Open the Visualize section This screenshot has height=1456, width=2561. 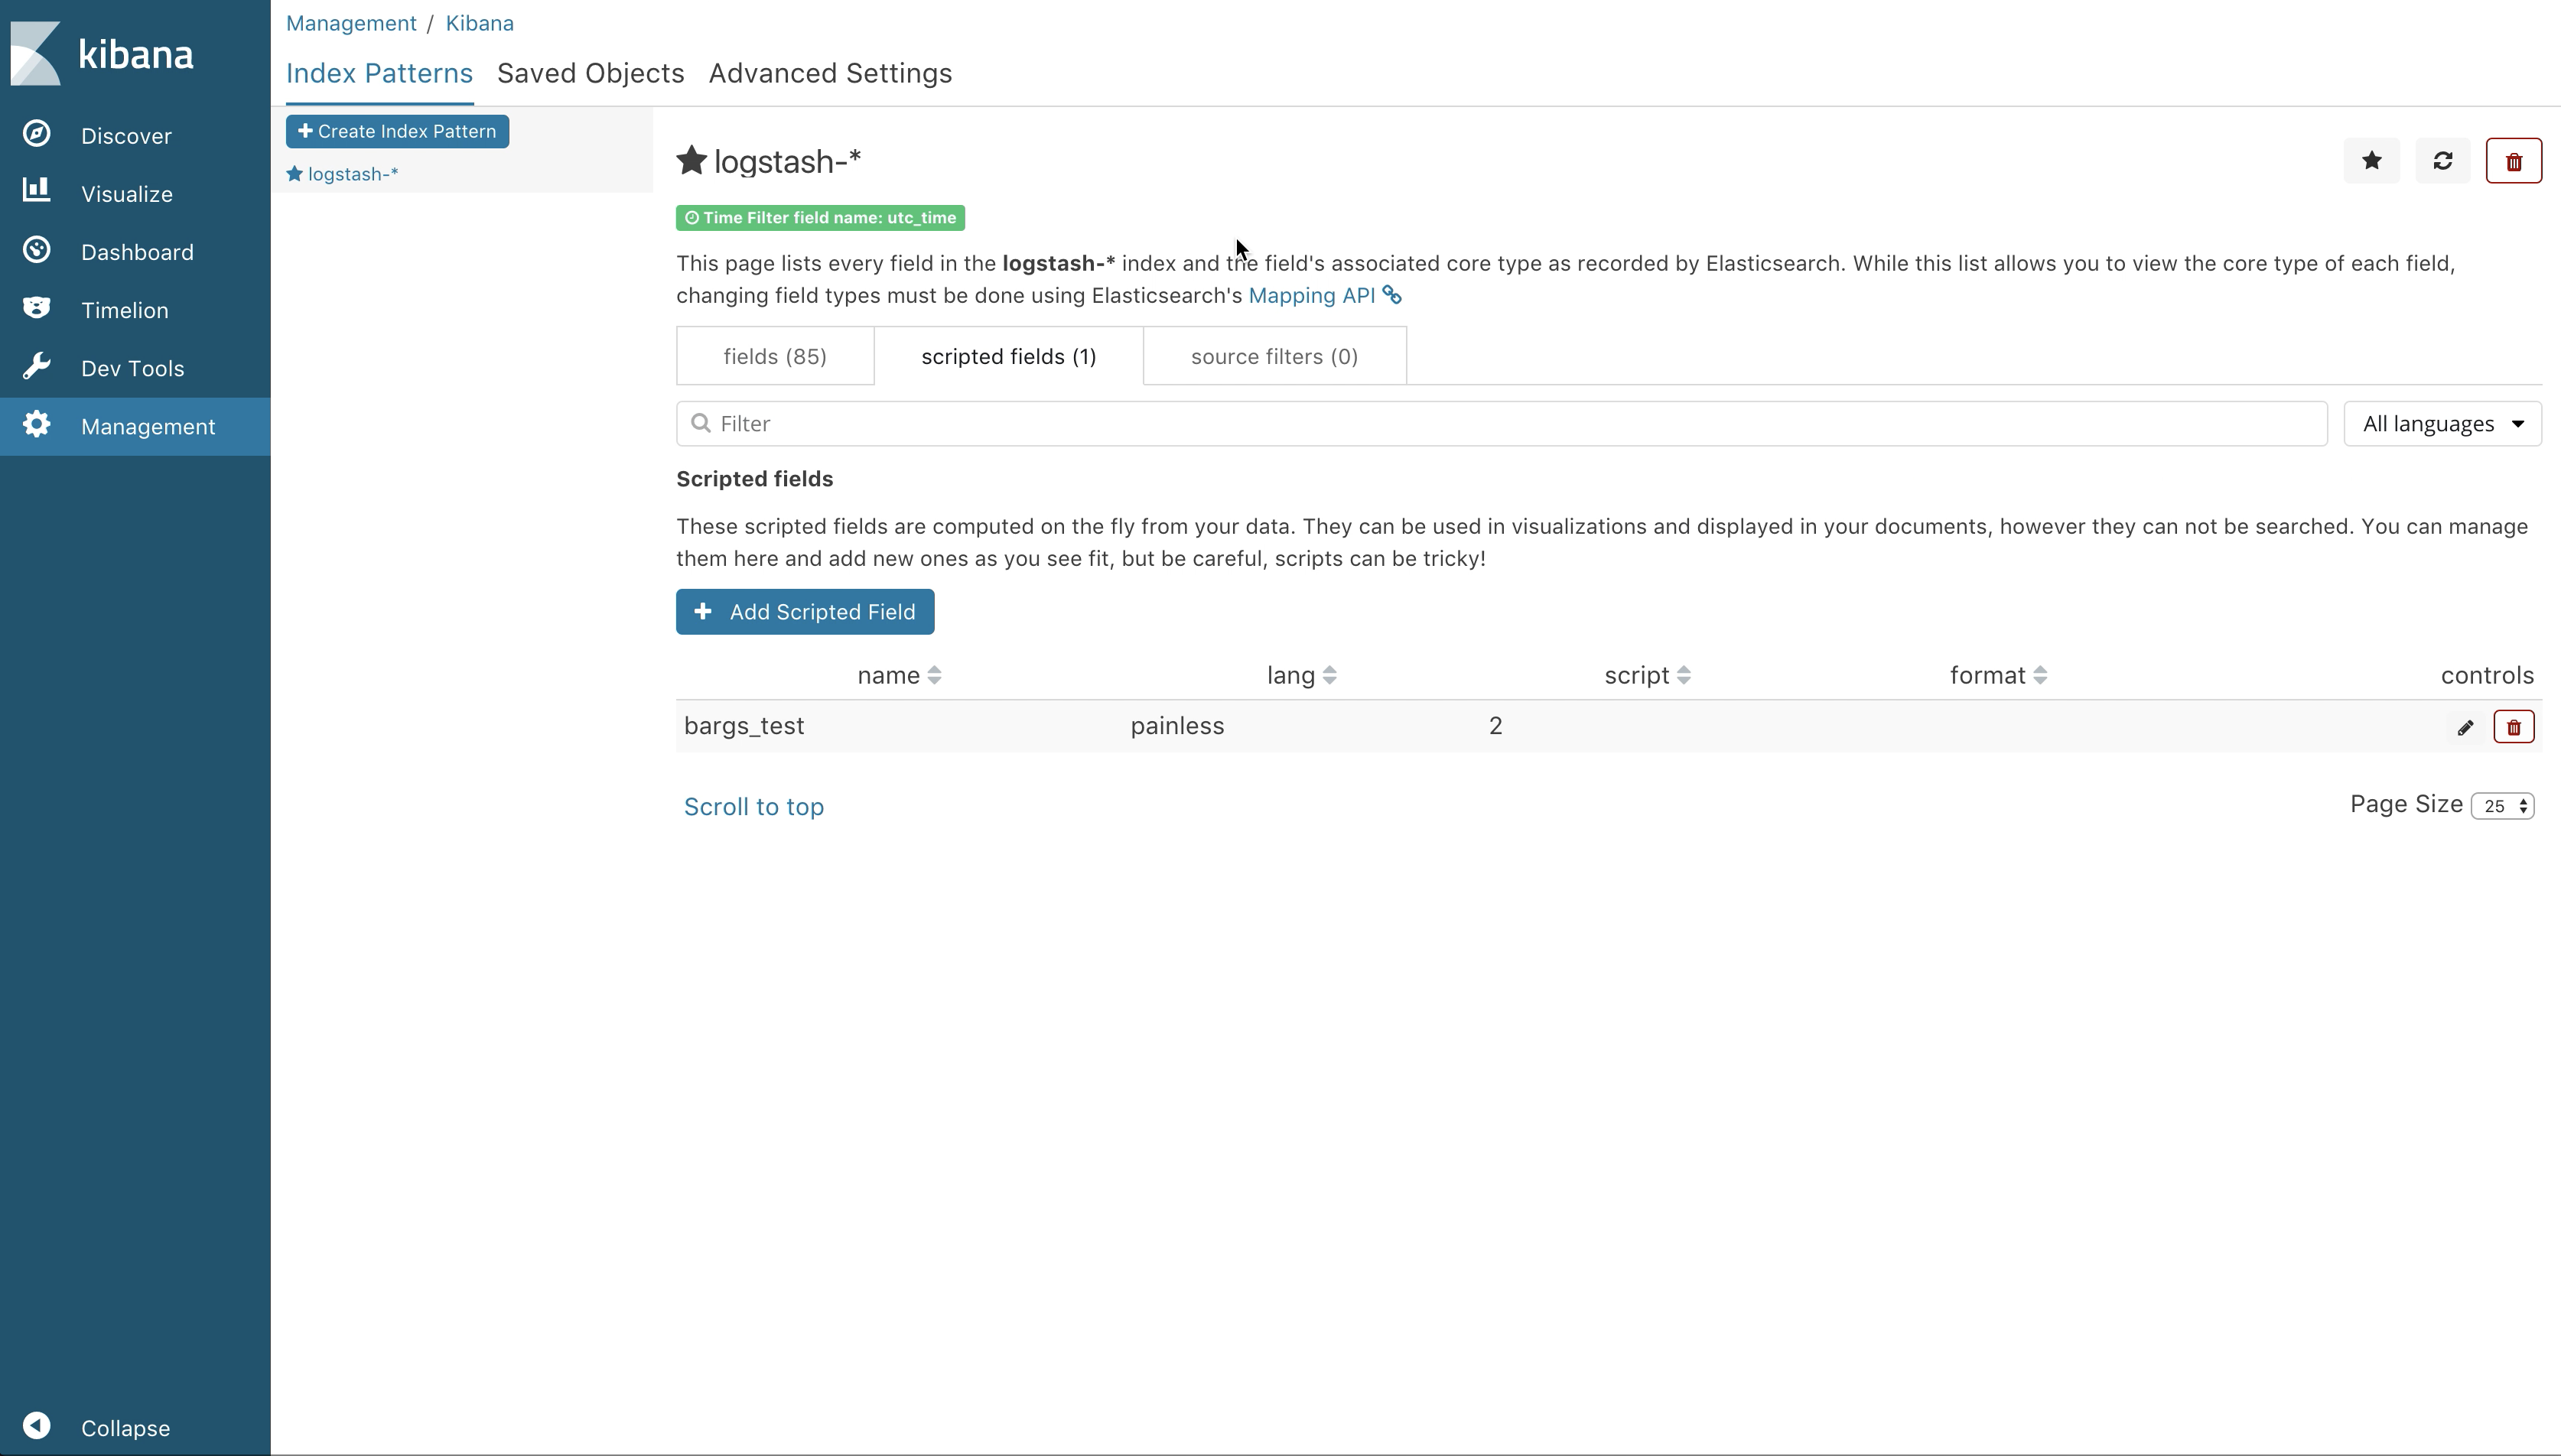(126, 194)
